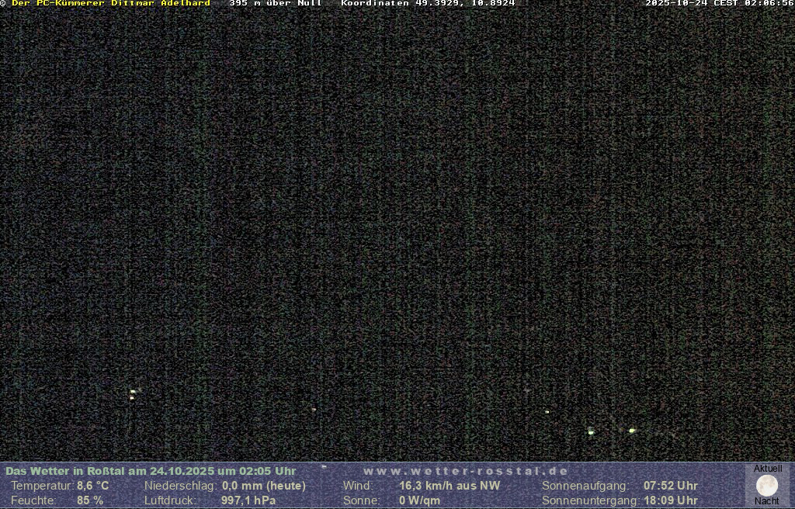Click the temperature value 8,6 °C
This screenshot has width=795, height=509.
92,486
